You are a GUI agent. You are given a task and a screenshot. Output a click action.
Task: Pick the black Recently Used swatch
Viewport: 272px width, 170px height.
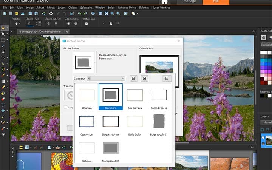pos(262,96)
